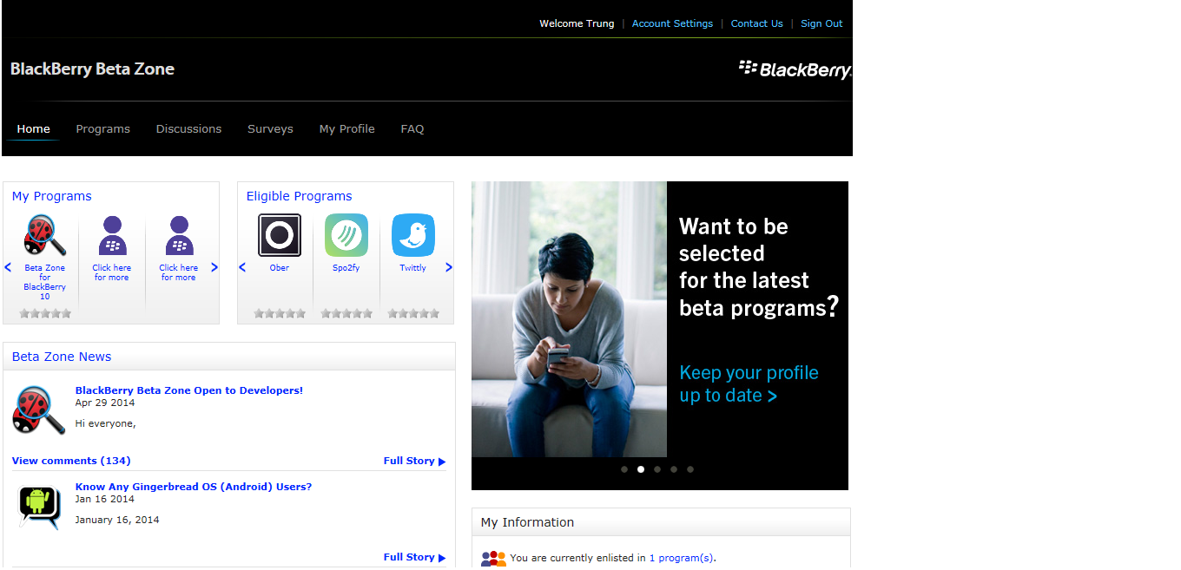
Task: Select the second banner slide dot
Action: [x=641, y=469]
